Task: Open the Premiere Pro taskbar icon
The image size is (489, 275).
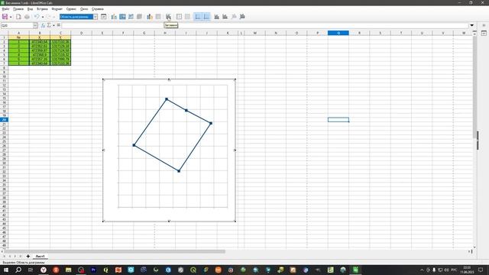Action: (x=93, y=270)
